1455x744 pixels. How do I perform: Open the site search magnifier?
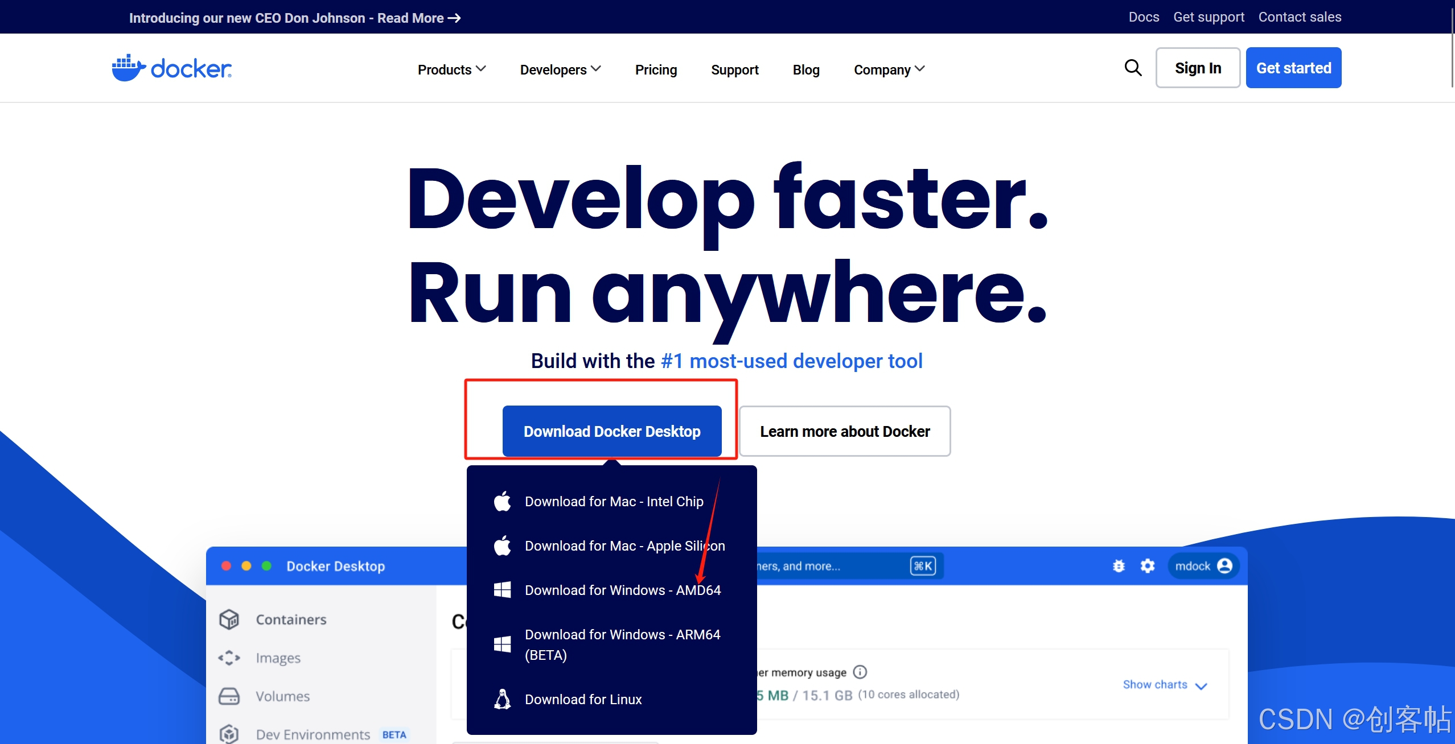tap(1133, 67)
